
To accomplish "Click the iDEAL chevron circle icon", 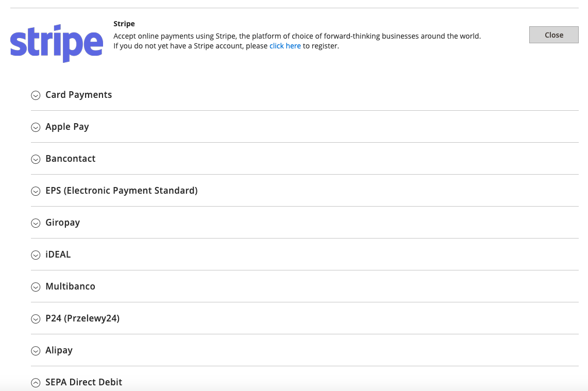I will (x=36, y=255).
